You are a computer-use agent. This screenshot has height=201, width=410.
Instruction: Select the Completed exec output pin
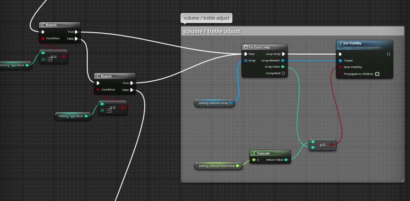point(283,73)
